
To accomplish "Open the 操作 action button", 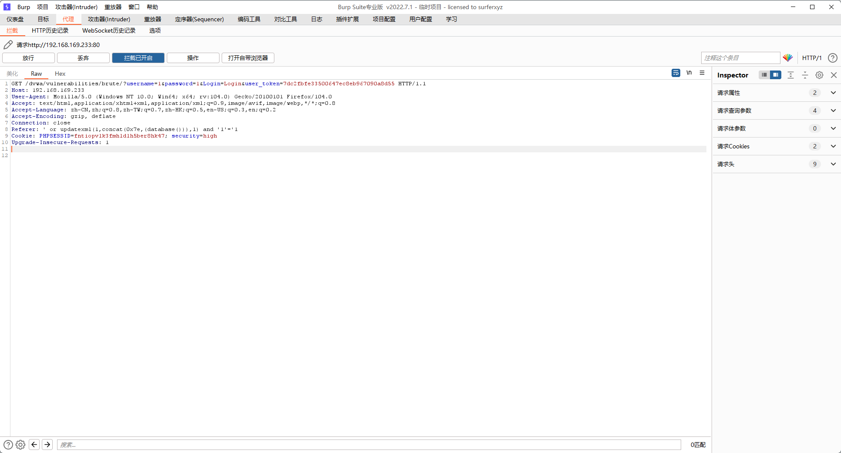I will pos(193,58).
